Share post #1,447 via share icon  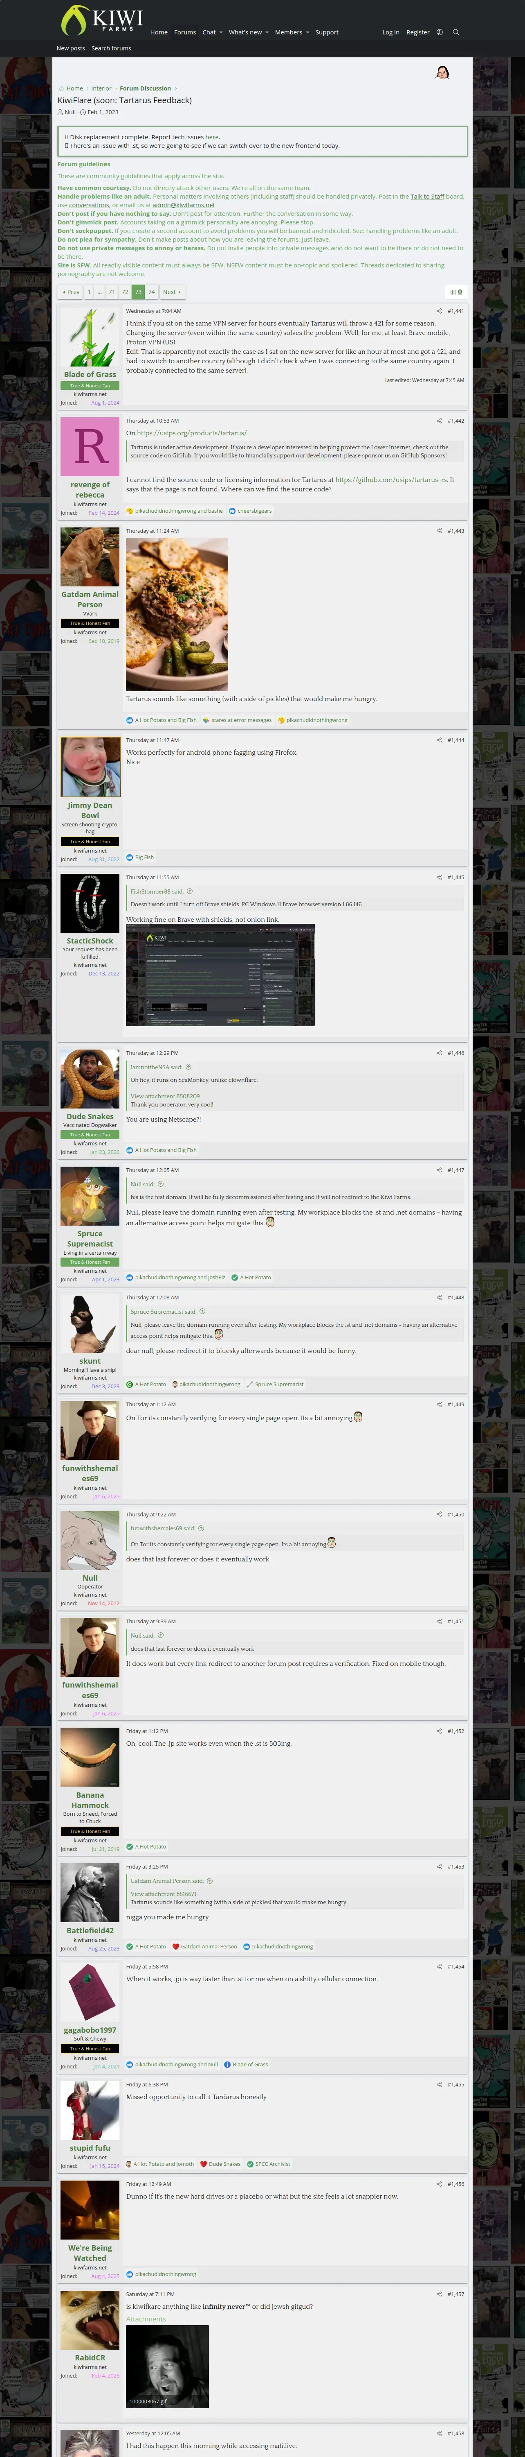[439, 1170]
